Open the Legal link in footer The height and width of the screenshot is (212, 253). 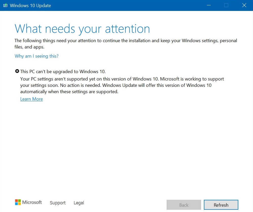click(x=79, y=203)
